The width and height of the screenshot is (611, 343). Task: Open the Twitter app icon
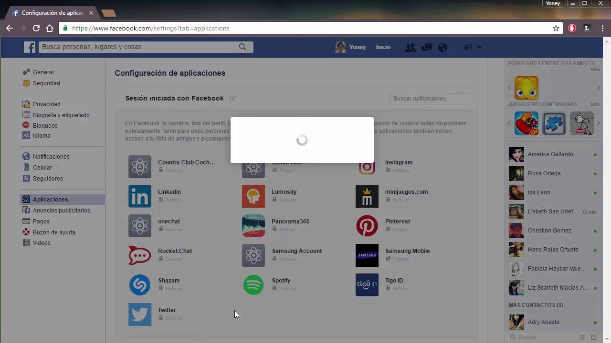(140, 314)
